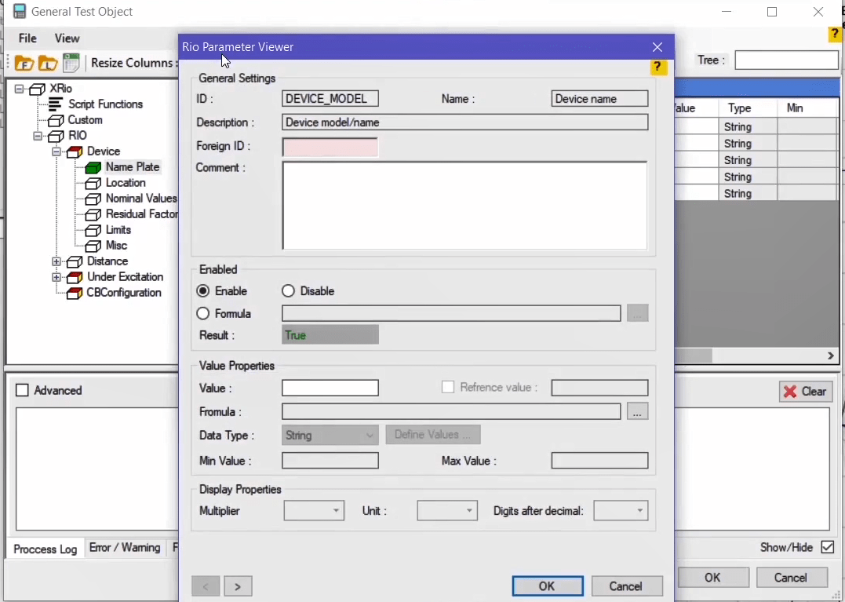Toggle the Show/Hide checkbox
The height and width of the screenshot is (602, 845).
coord(827,547)
